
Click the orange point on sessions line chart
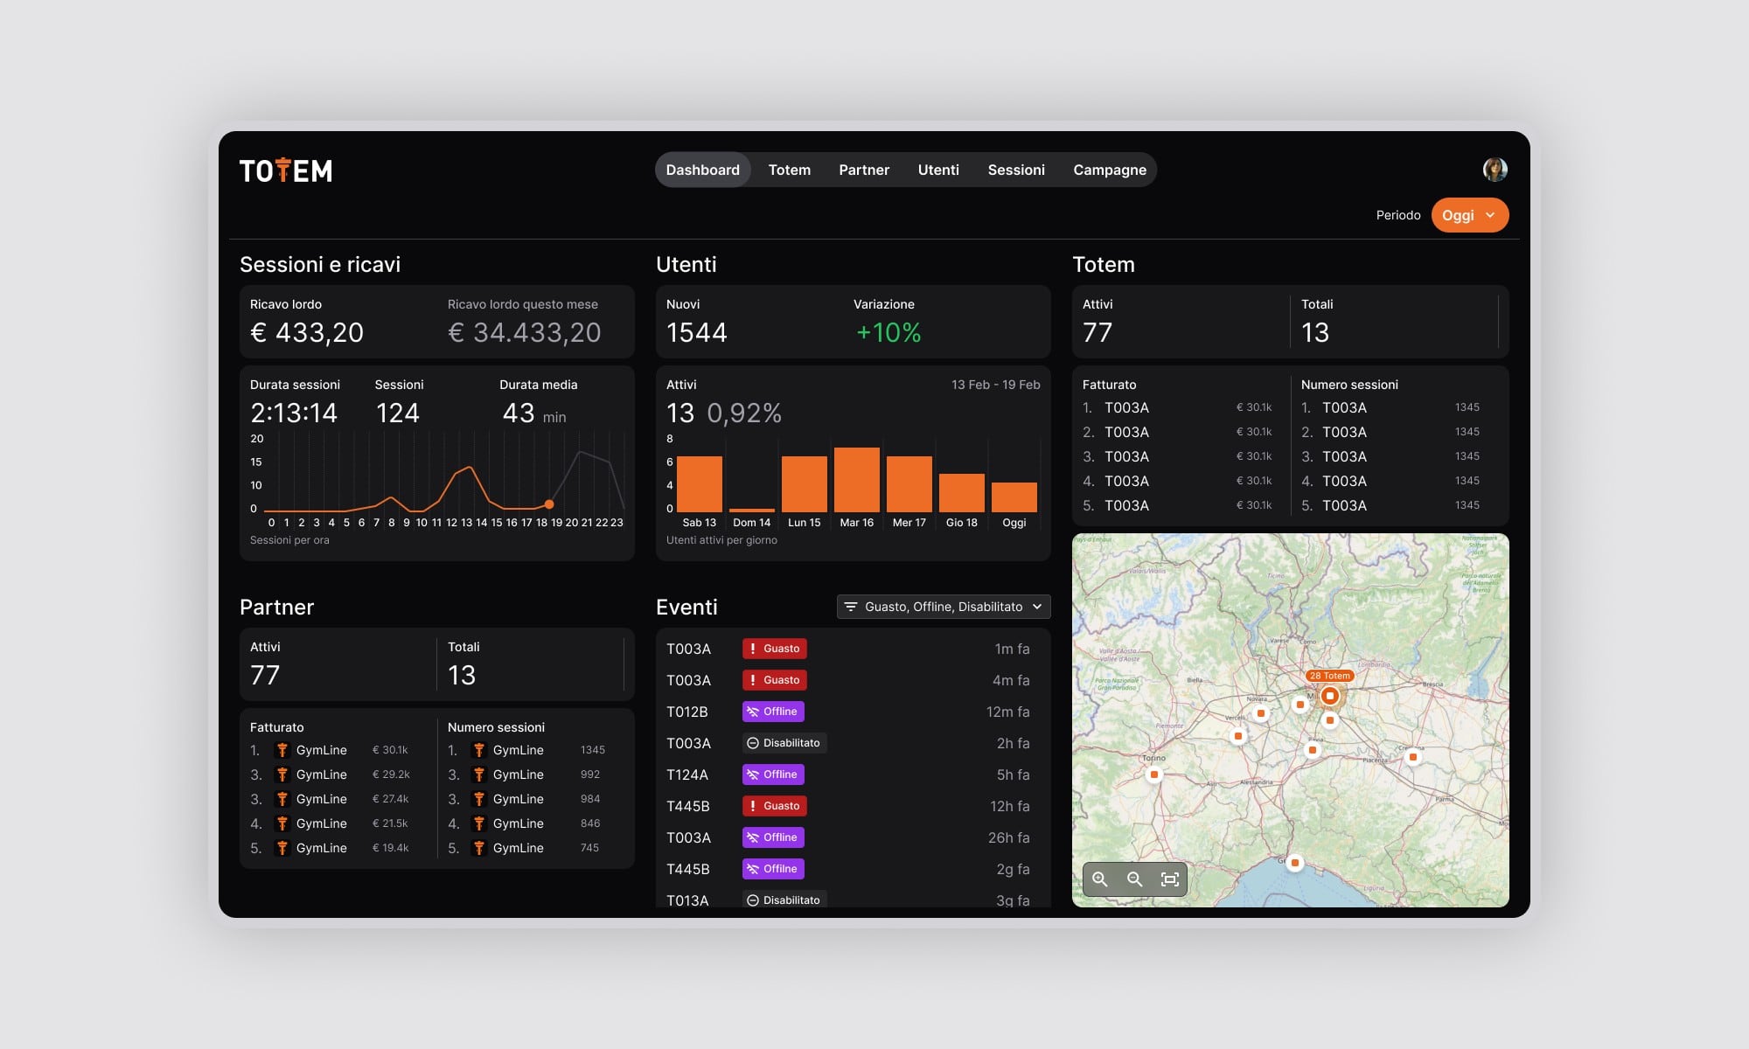tap(549, 504)
